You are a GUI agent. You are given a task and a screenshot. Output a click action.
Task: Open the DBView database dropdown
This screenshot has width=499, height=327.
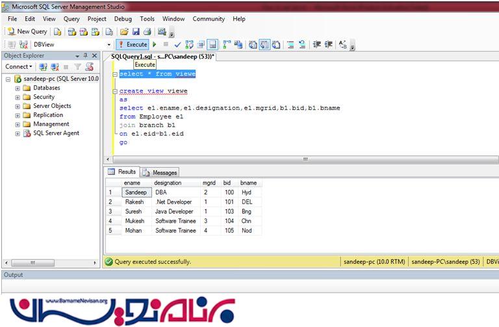(108, 45)
